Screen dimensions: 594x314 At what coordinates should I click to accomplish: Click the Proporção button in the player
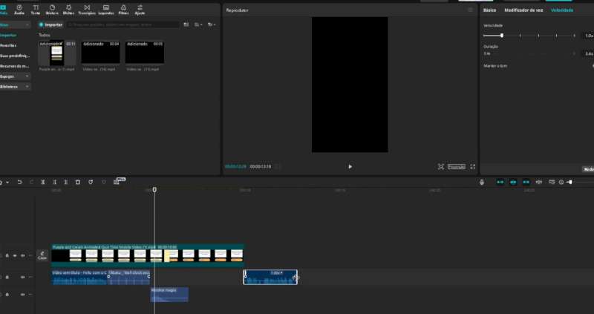click(456, 167)
